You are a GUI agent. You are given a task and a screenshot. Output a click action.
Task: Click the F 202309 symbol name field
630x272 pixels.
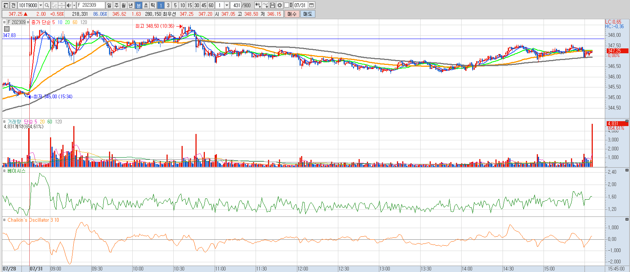(91, 5)
